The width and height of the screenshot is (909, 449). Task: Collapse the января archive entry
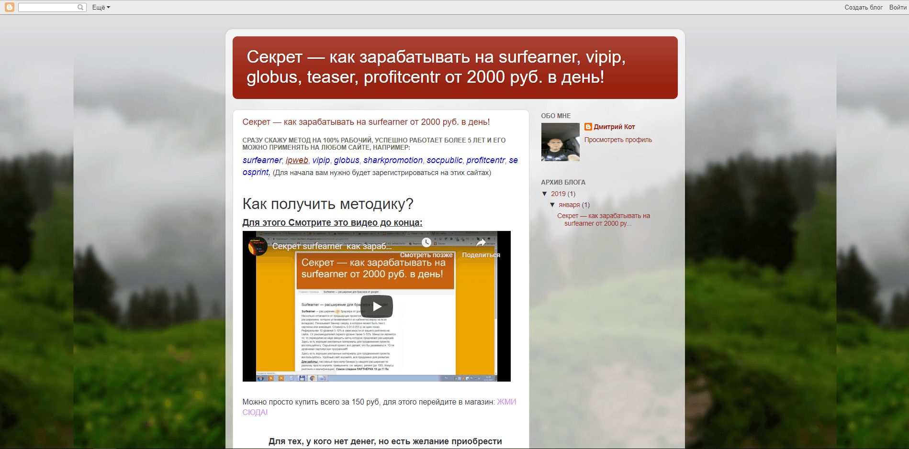pyautogui.click(x=553, y=205)
